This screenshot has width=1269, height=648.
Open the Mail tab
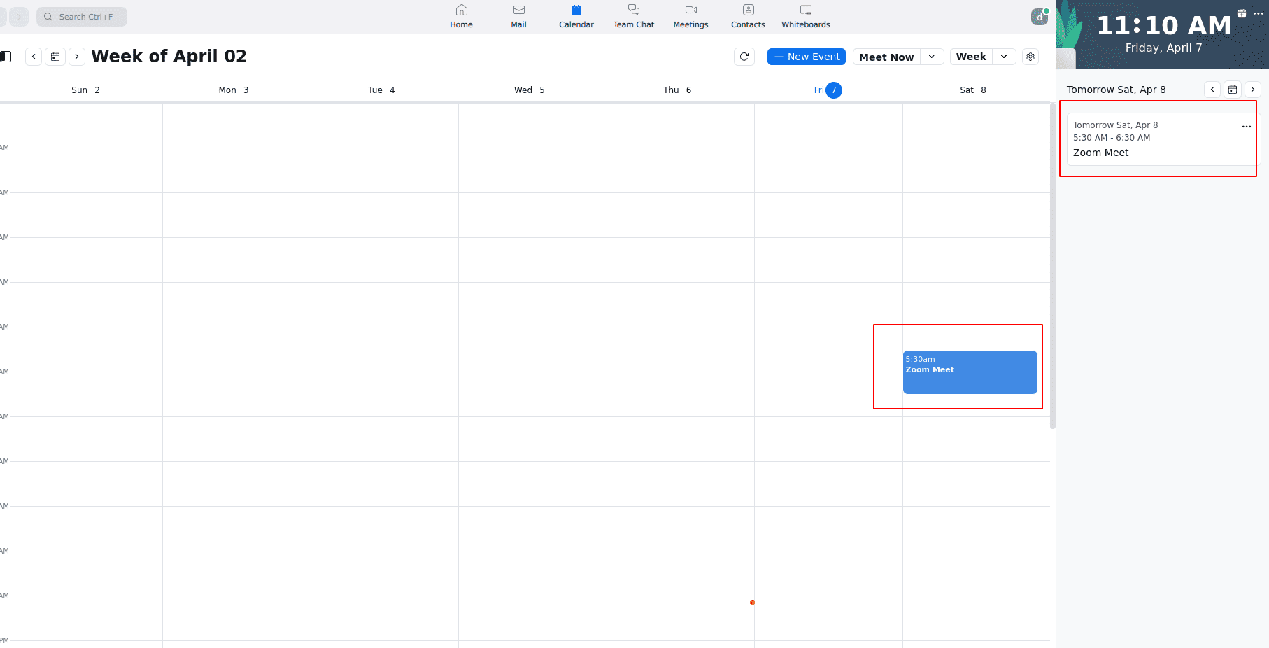[x=518, y=16]
